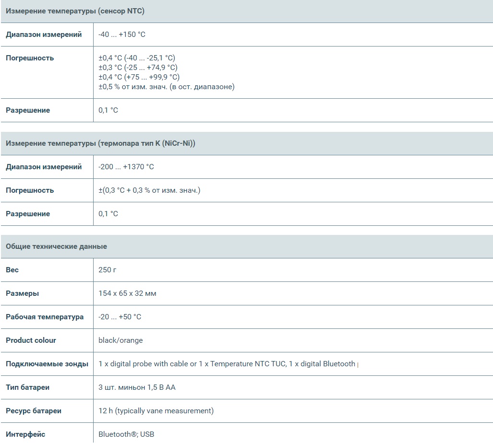
Task: Click the dimensions value 154 x 65 x 32 мм
Action: (x=127, y=293)
